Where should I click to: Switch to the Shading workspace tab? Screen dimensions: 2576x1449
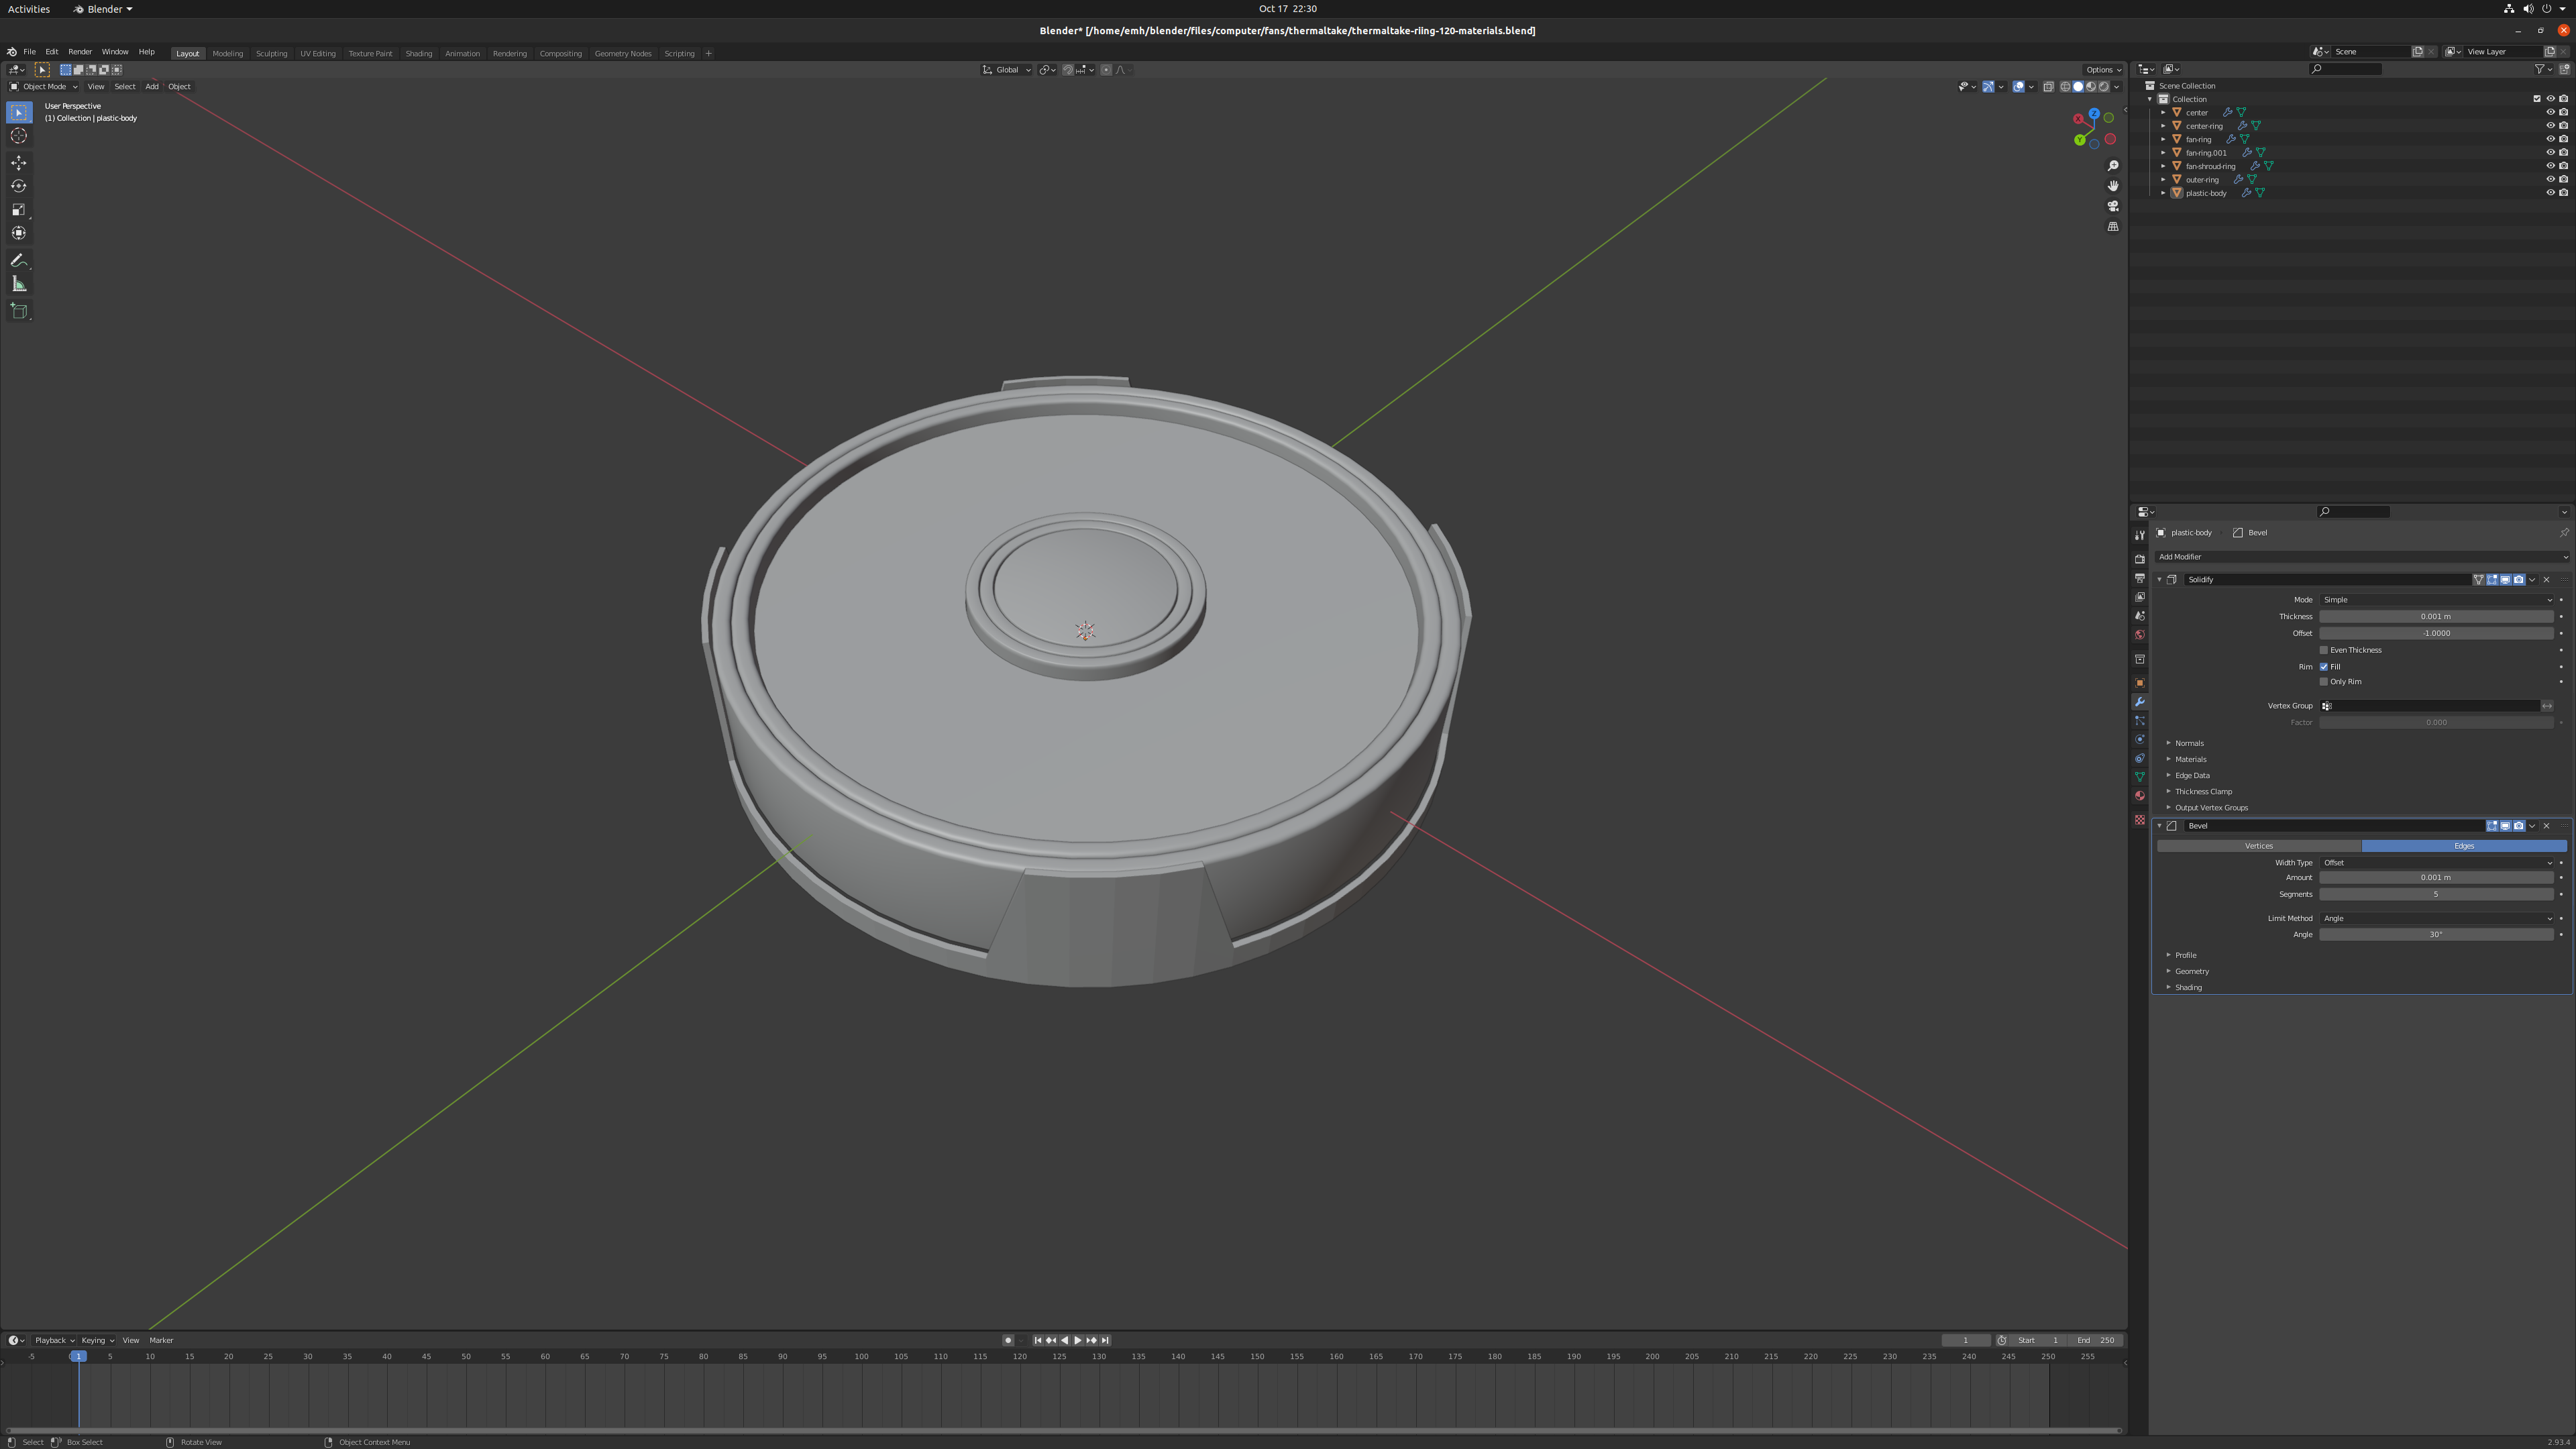(x=419, y=54)
